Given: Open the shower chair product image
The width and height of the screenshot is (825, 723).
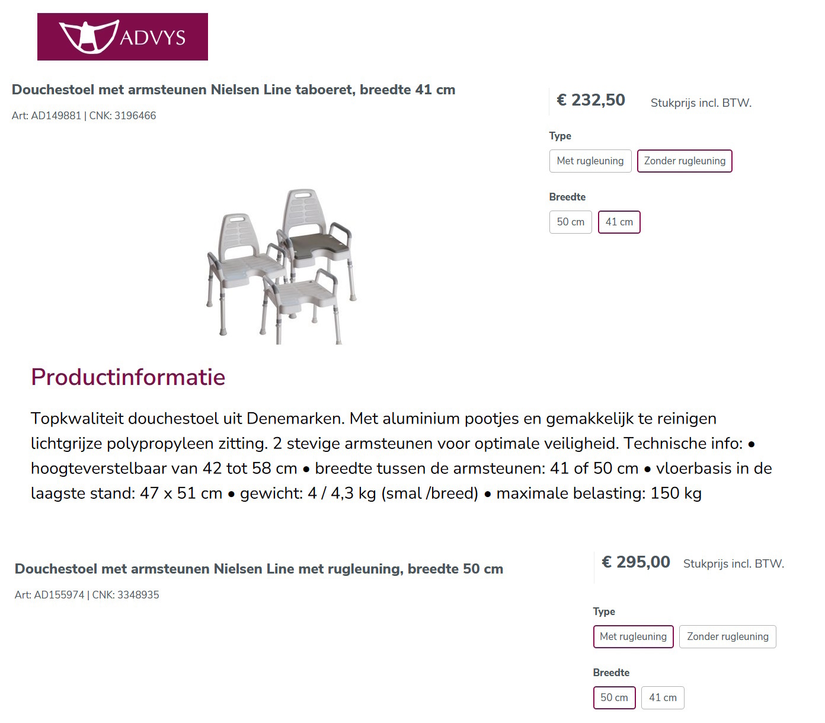Looking at the screenshot, I should pos(282,266).
